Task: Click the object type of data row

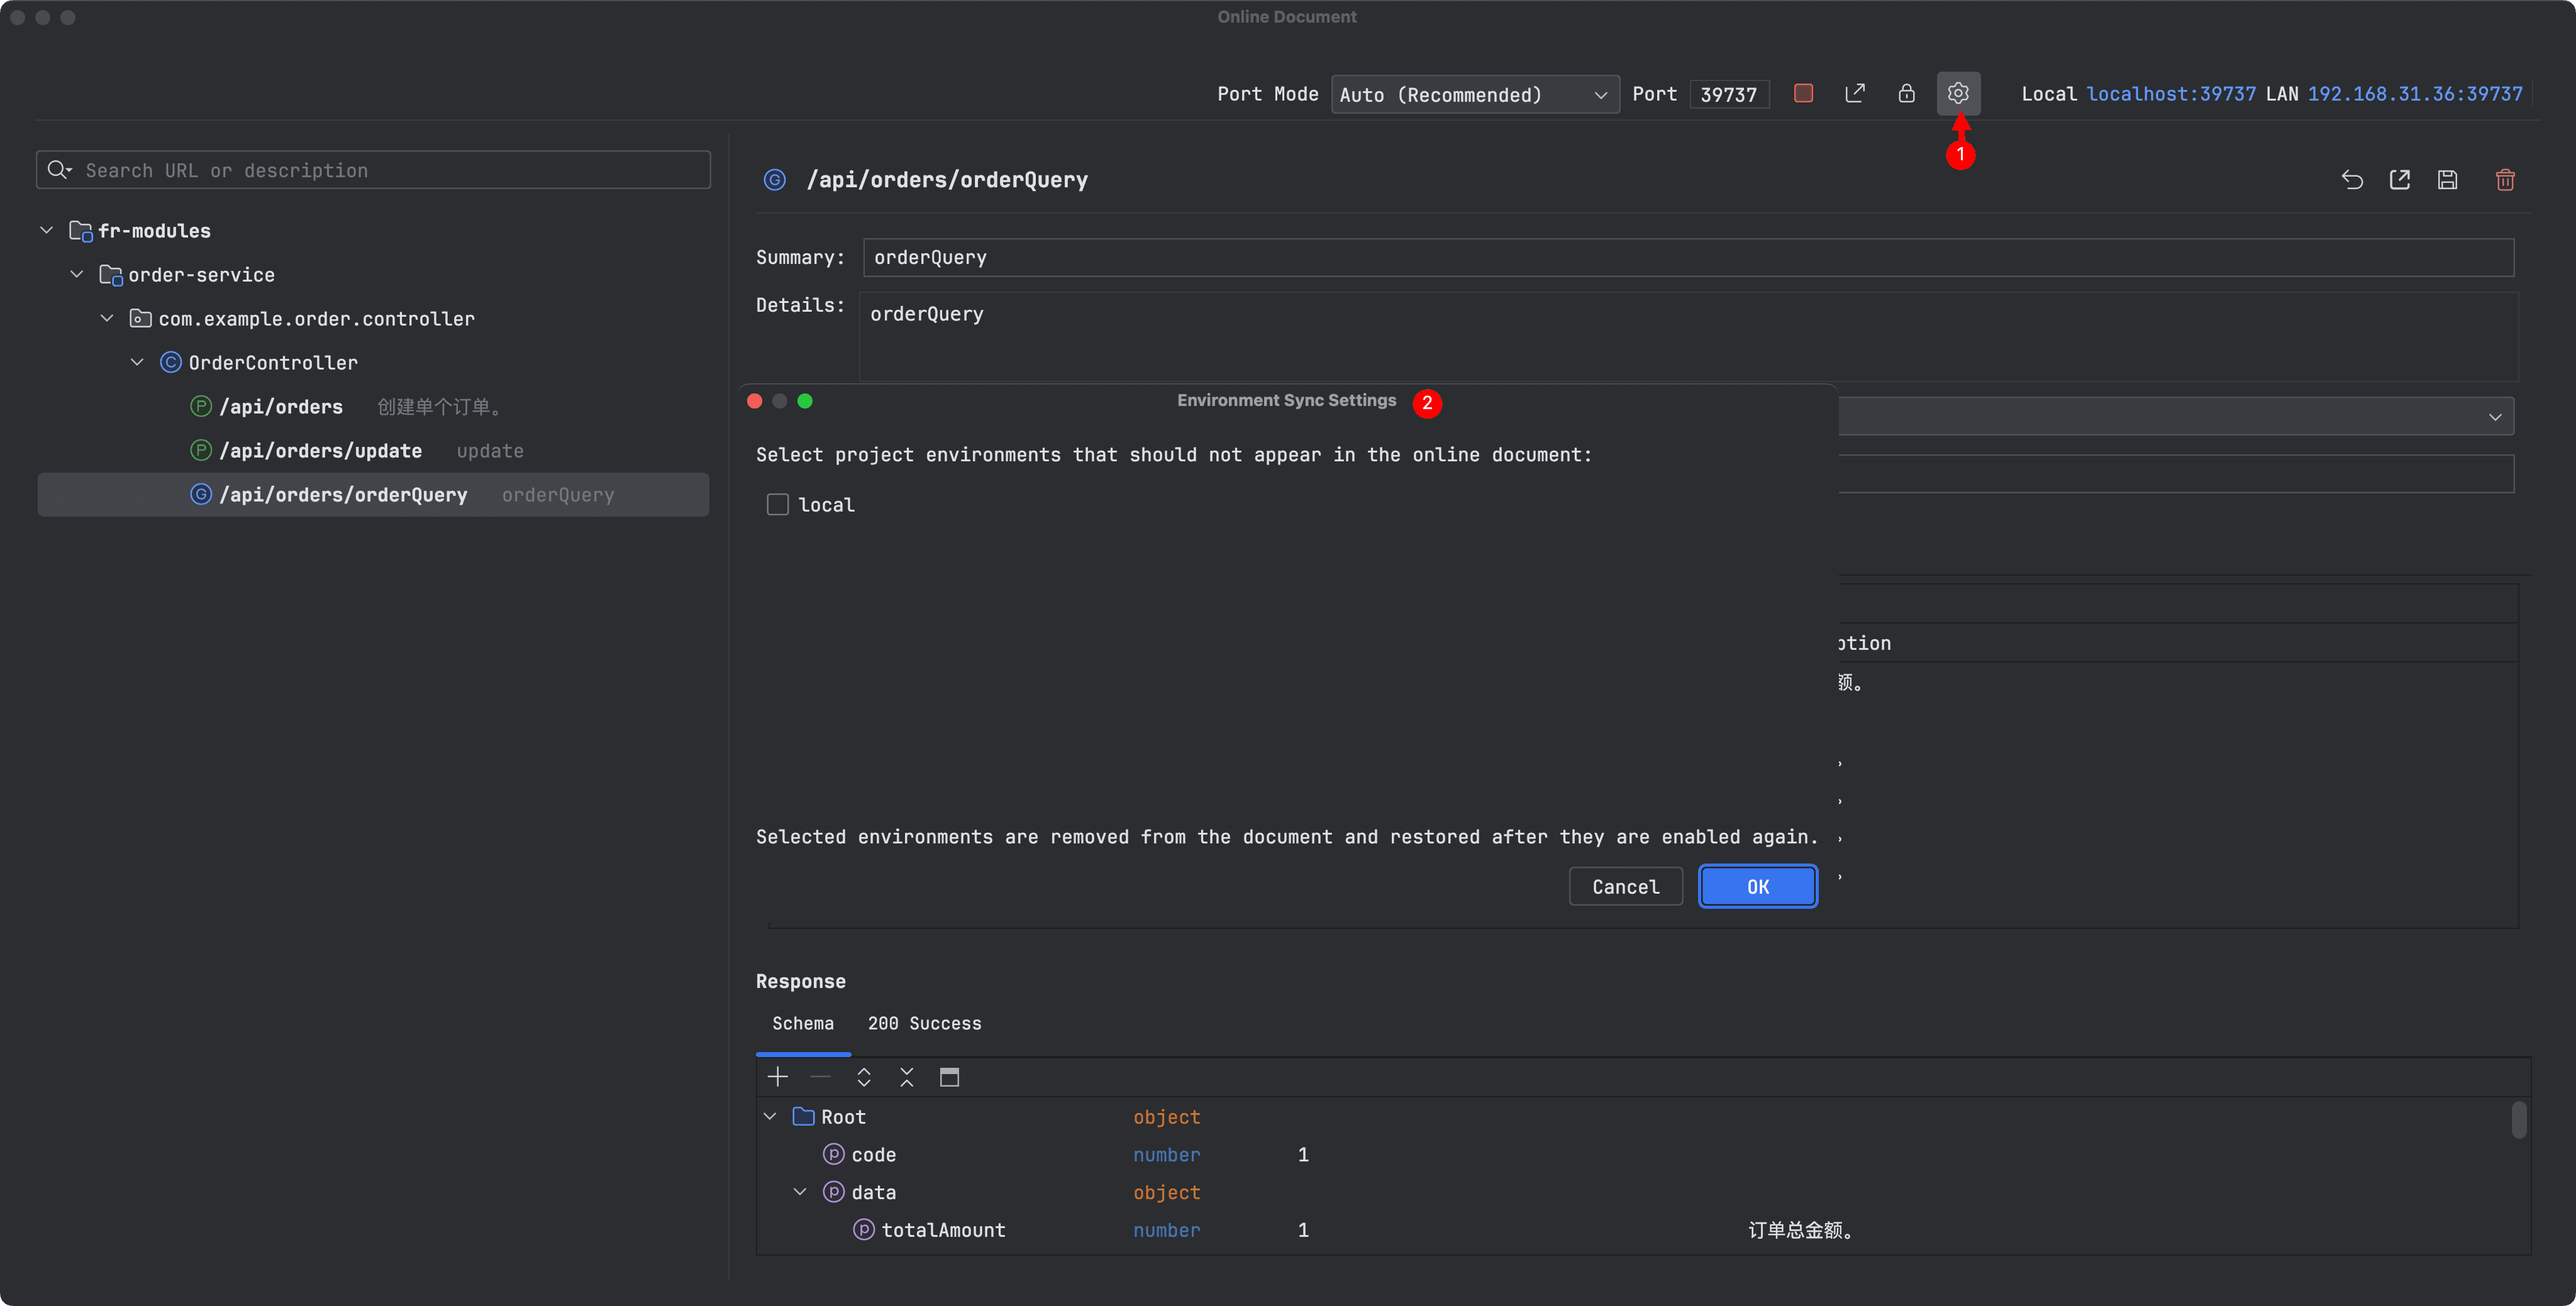Action: pyautogui.click(x=1166, y=1192)
